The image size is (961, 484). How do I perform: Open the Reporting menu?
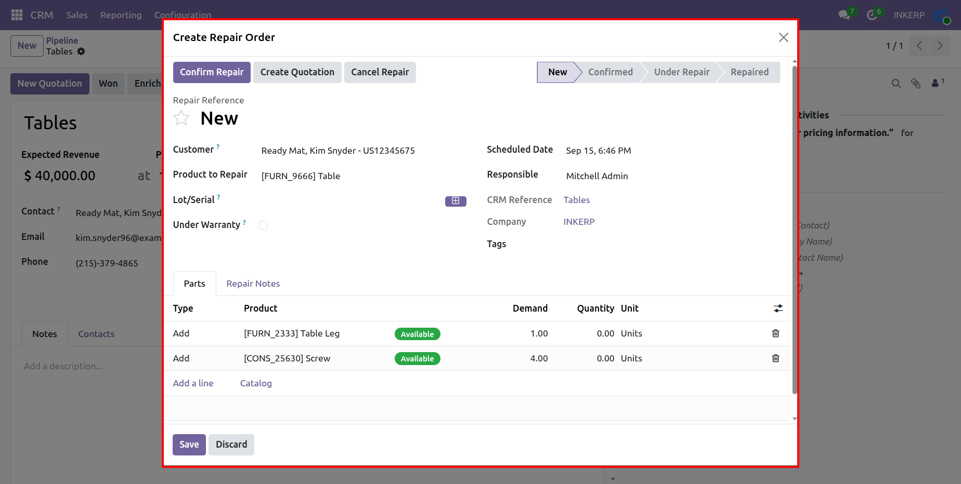tap(121, 15)
